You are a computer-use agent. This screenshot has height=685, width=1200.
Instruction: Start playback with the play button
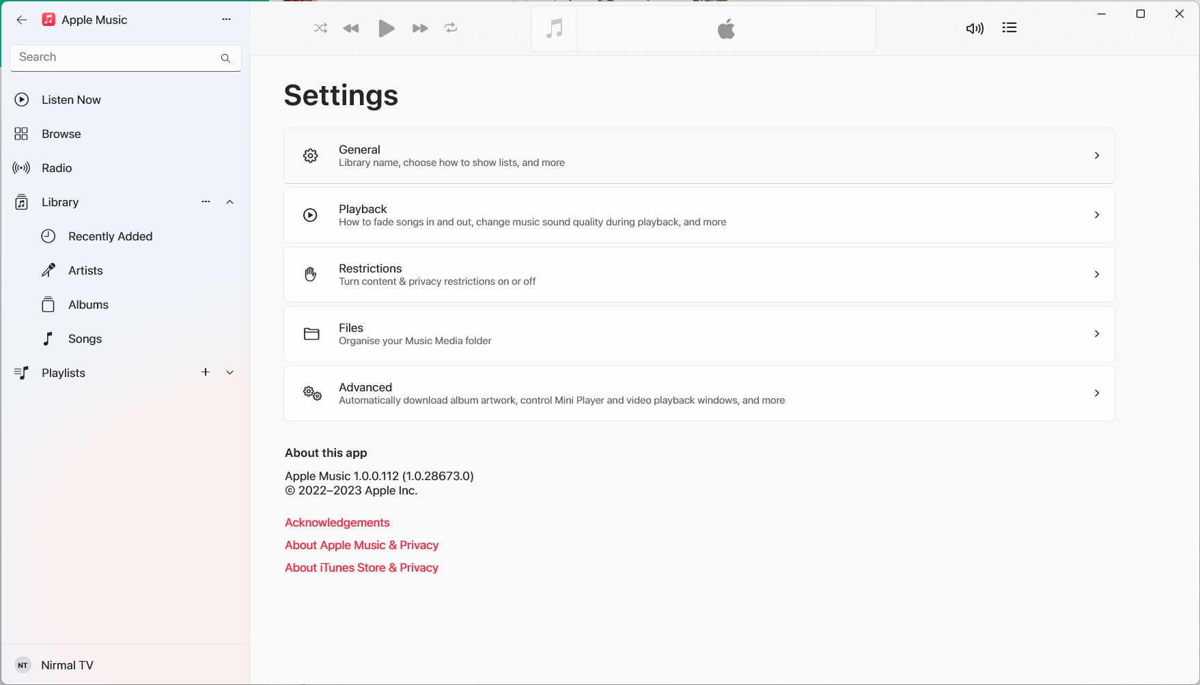tap(387, 28)
